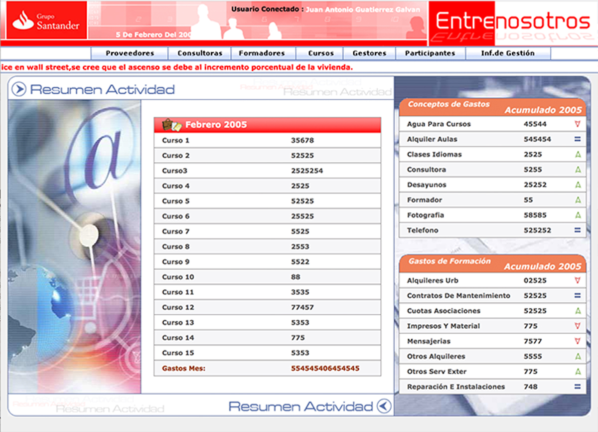Select the Curso 7 row
This screenshot has width=598, height=432.
tap(267, 231)
